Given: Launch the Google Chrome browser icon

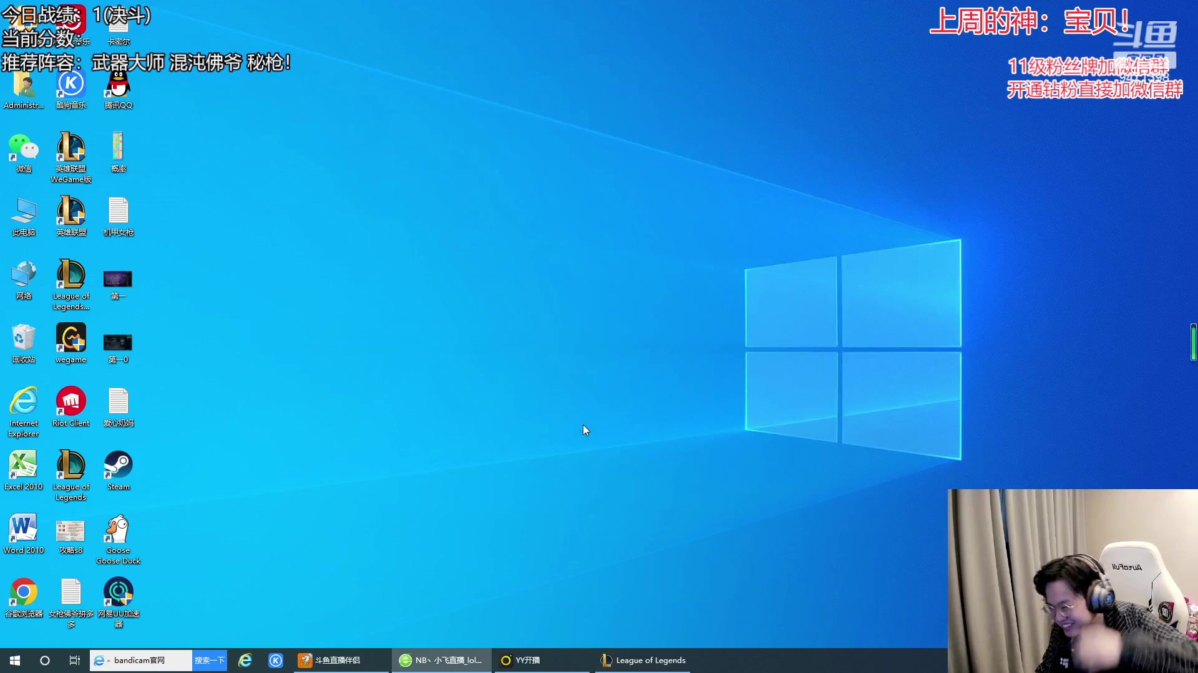Looking at the screenshot, I should [24, 593].
